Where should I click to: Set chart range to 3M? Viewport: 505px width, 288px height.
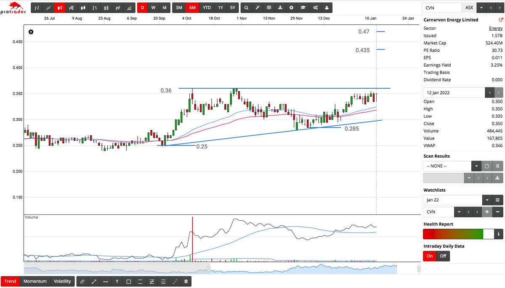[179, 8]
